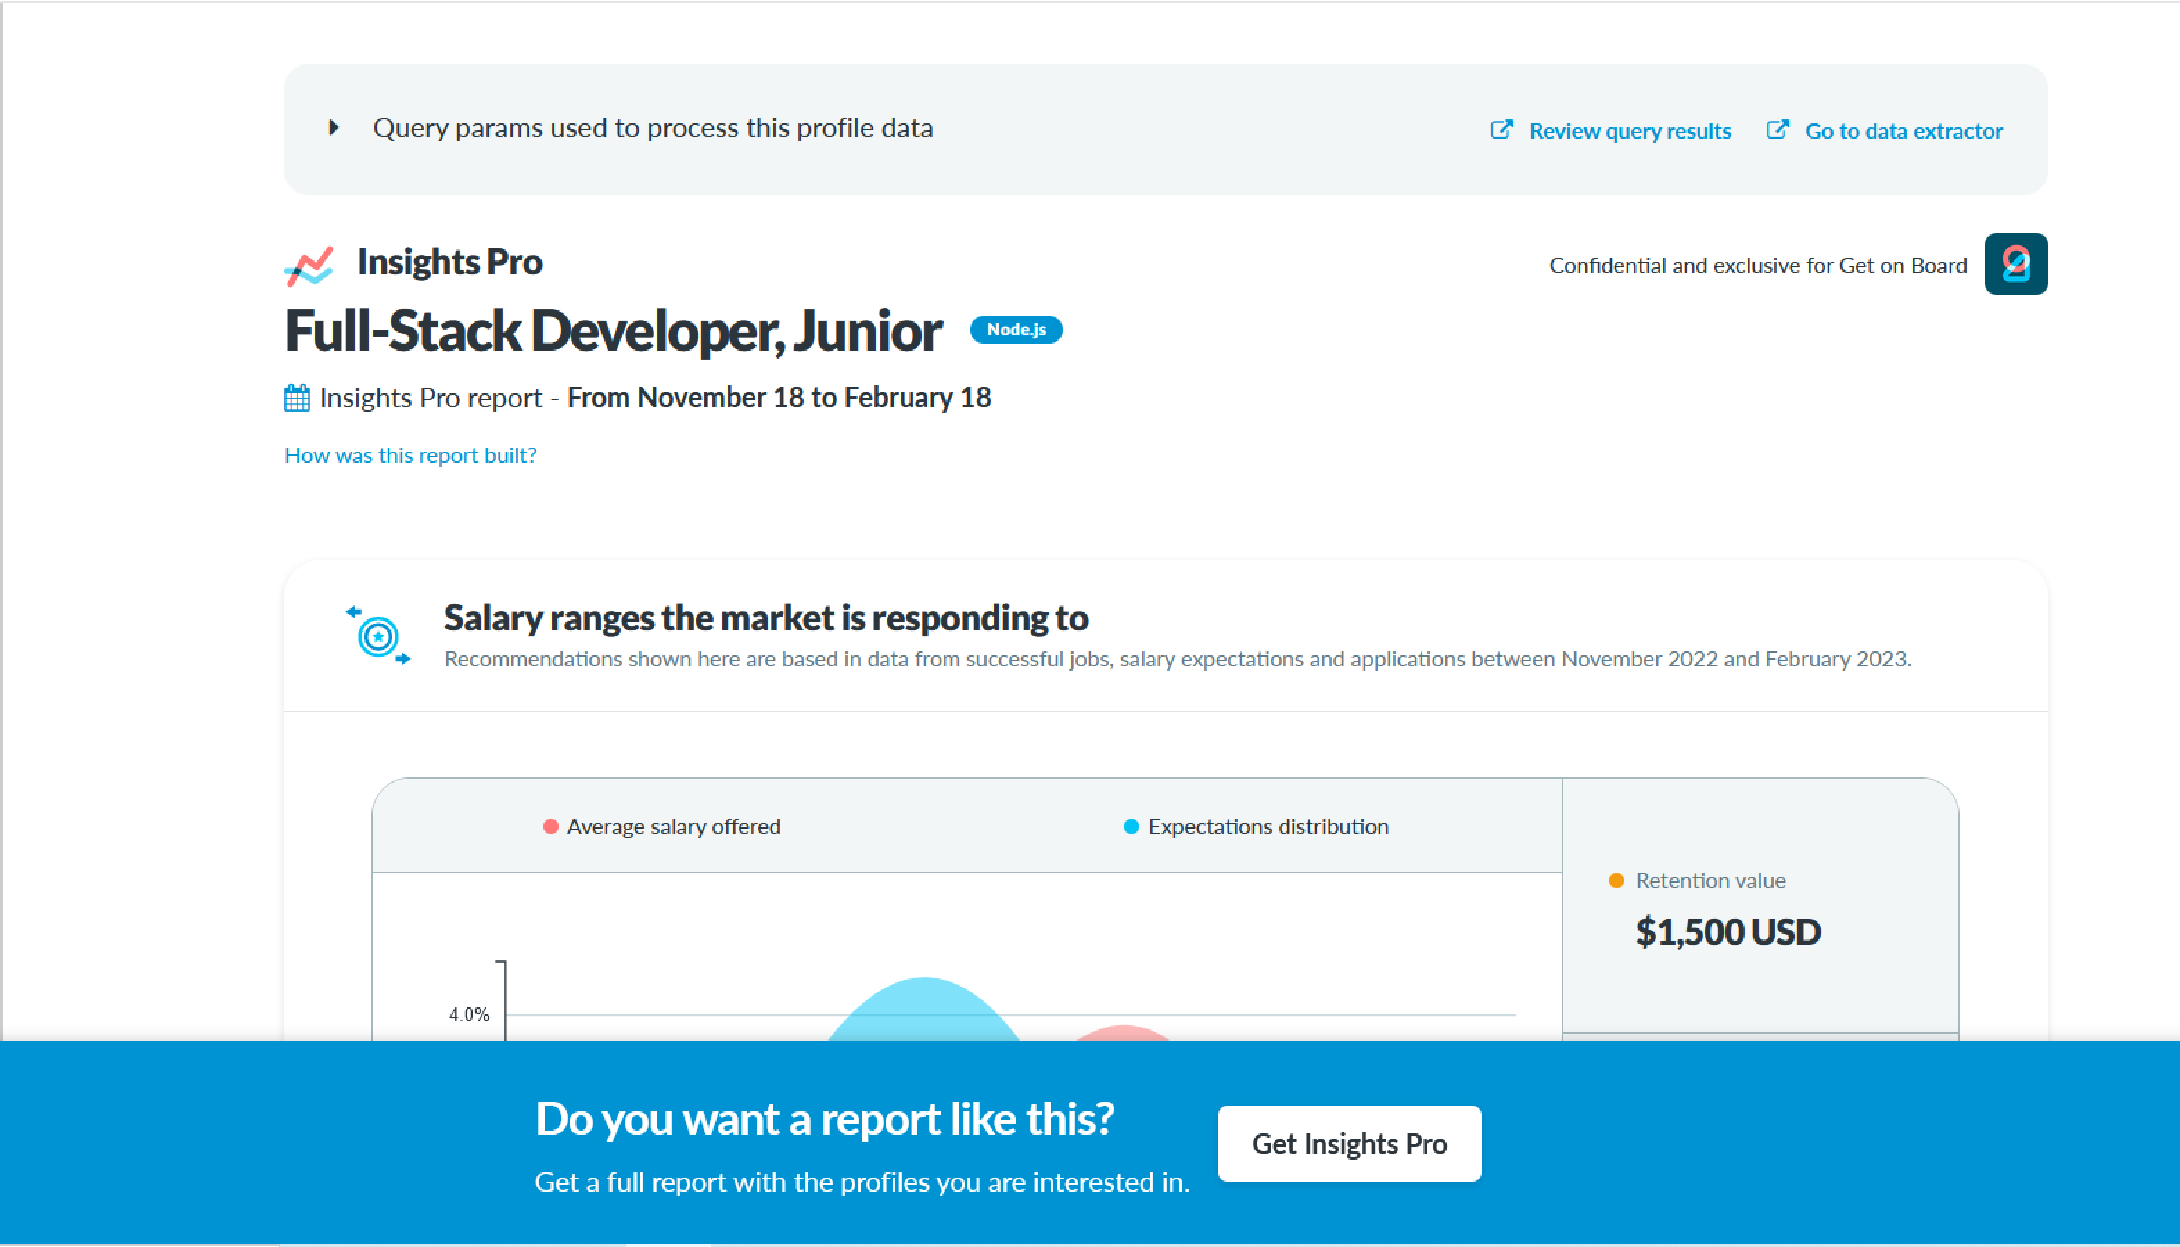The image size is (2180, 1247).
Task: Open the Go to data extractor link
Action: [1904, 131]
